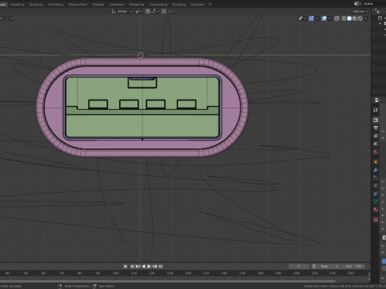Add a new workspace with plus button
386x289 pixels.
coord(210,4)
